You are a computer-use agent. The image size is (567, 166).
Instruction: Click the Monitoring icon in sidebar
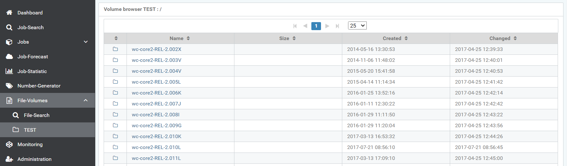tap(9, 144)
